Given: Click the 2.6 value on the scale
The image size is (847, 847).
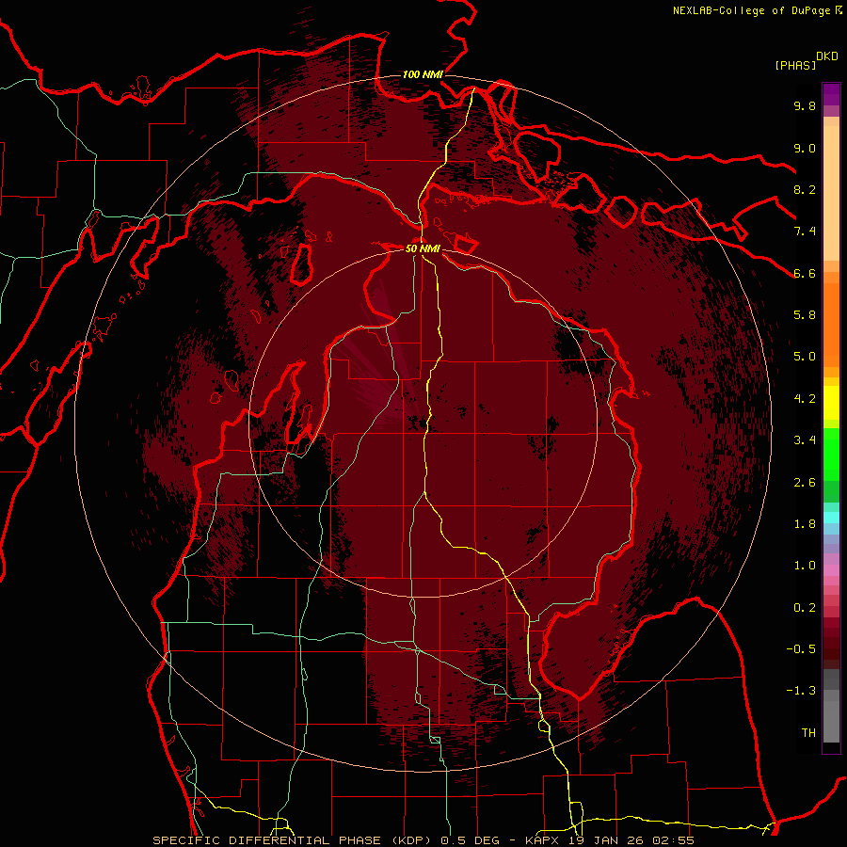Looking at the screenshot, I should 805,483.
